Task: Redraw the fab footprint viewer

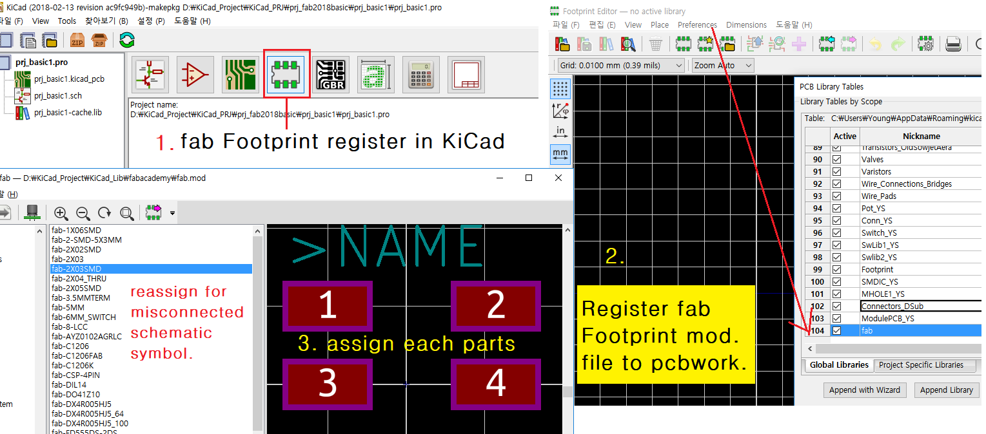Action: tap(104, 212)
